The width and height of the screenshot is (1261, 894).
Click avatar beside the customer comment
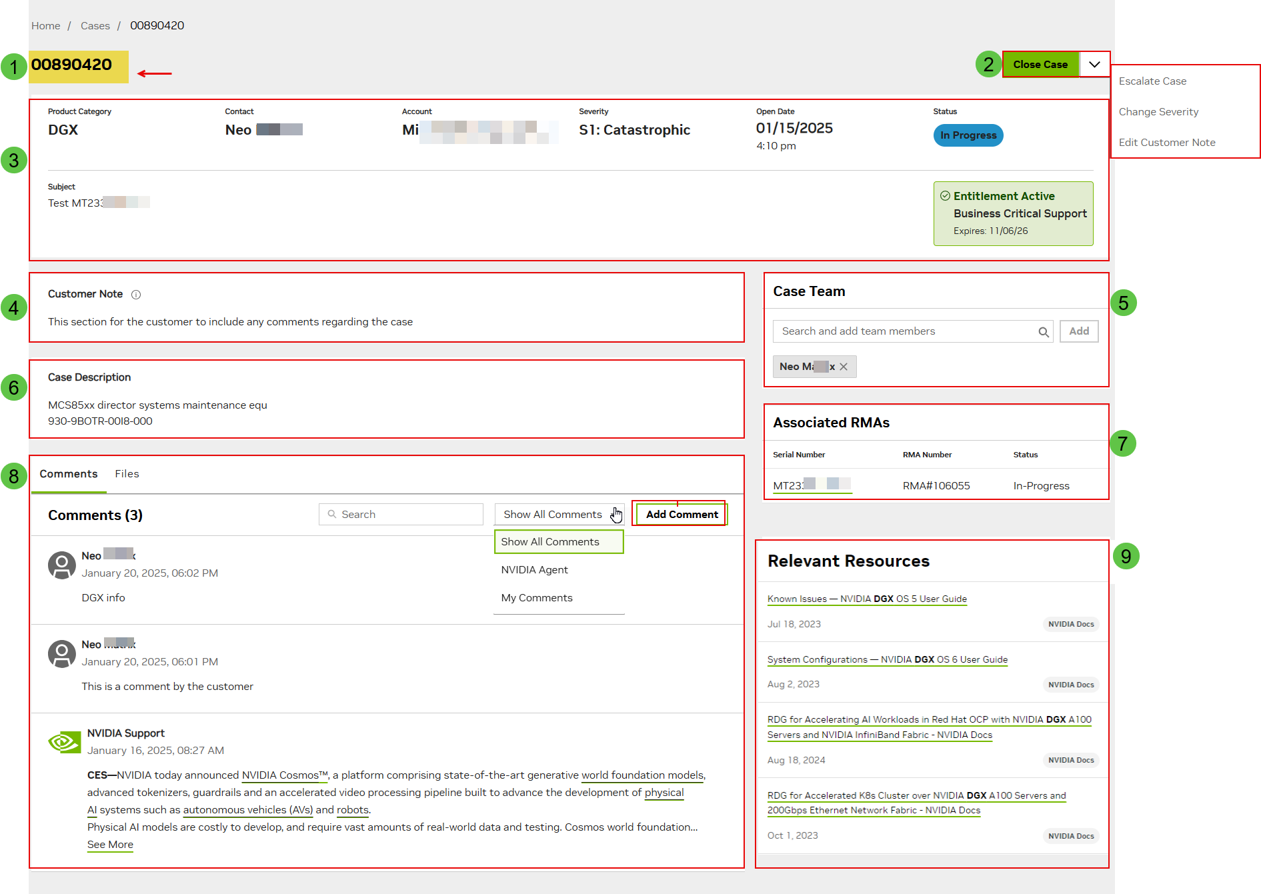pos(62,654)
